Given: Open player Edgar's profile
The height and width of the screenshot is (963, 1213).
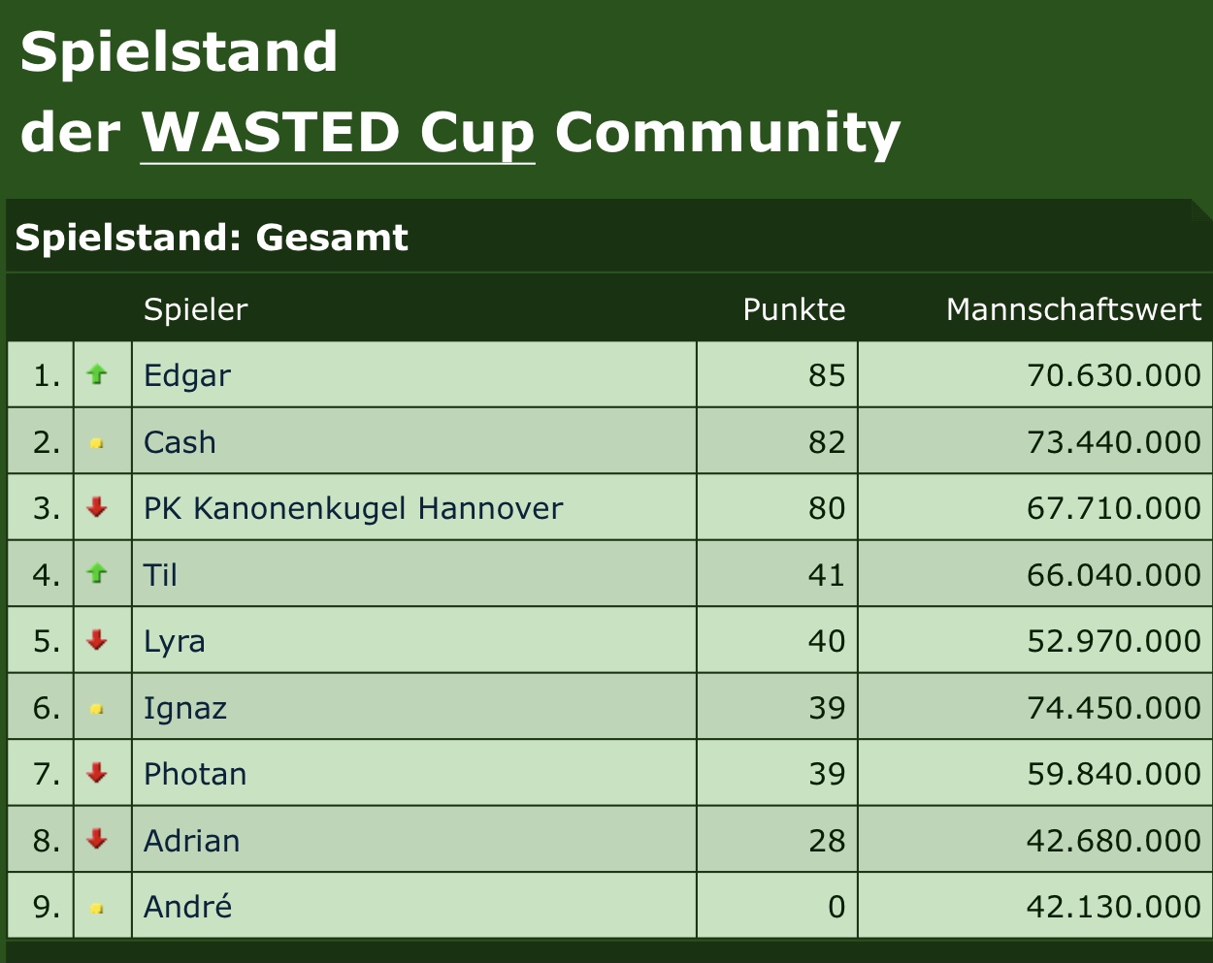Looking at the screenshot, I should [x=187, y=376].
